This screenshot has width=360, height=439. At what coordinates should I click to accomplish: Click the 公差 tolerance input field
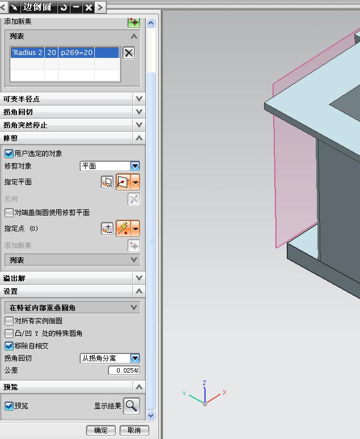point(124,370)
